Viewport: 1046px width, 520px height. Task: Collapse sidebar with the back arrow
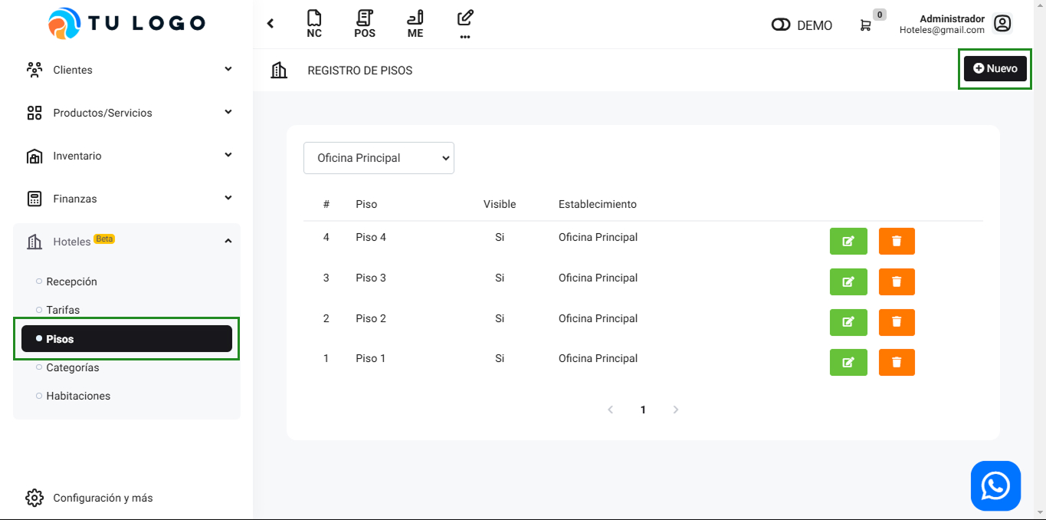271,24
